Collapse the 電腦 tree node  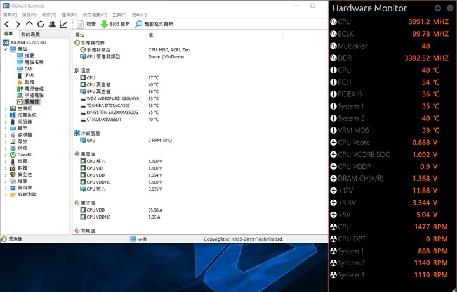click(x=6, y=49)
